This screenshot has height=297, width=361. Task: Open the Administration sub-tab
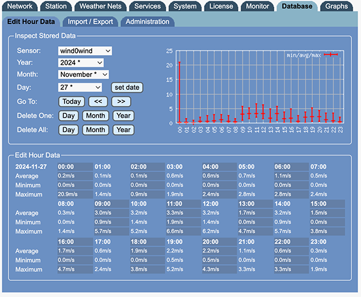147,22
